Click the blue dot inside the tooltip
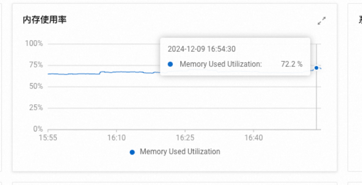362x185 pixels. [170, 64]
